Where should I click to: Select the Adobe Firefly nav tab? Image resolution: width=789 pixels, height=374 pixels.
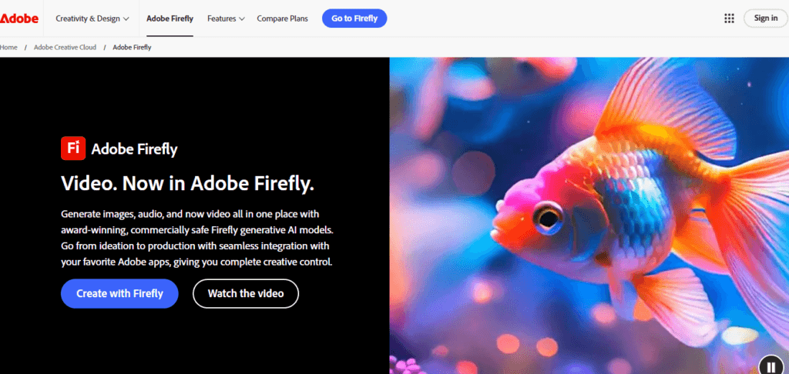tap(170, 18)
